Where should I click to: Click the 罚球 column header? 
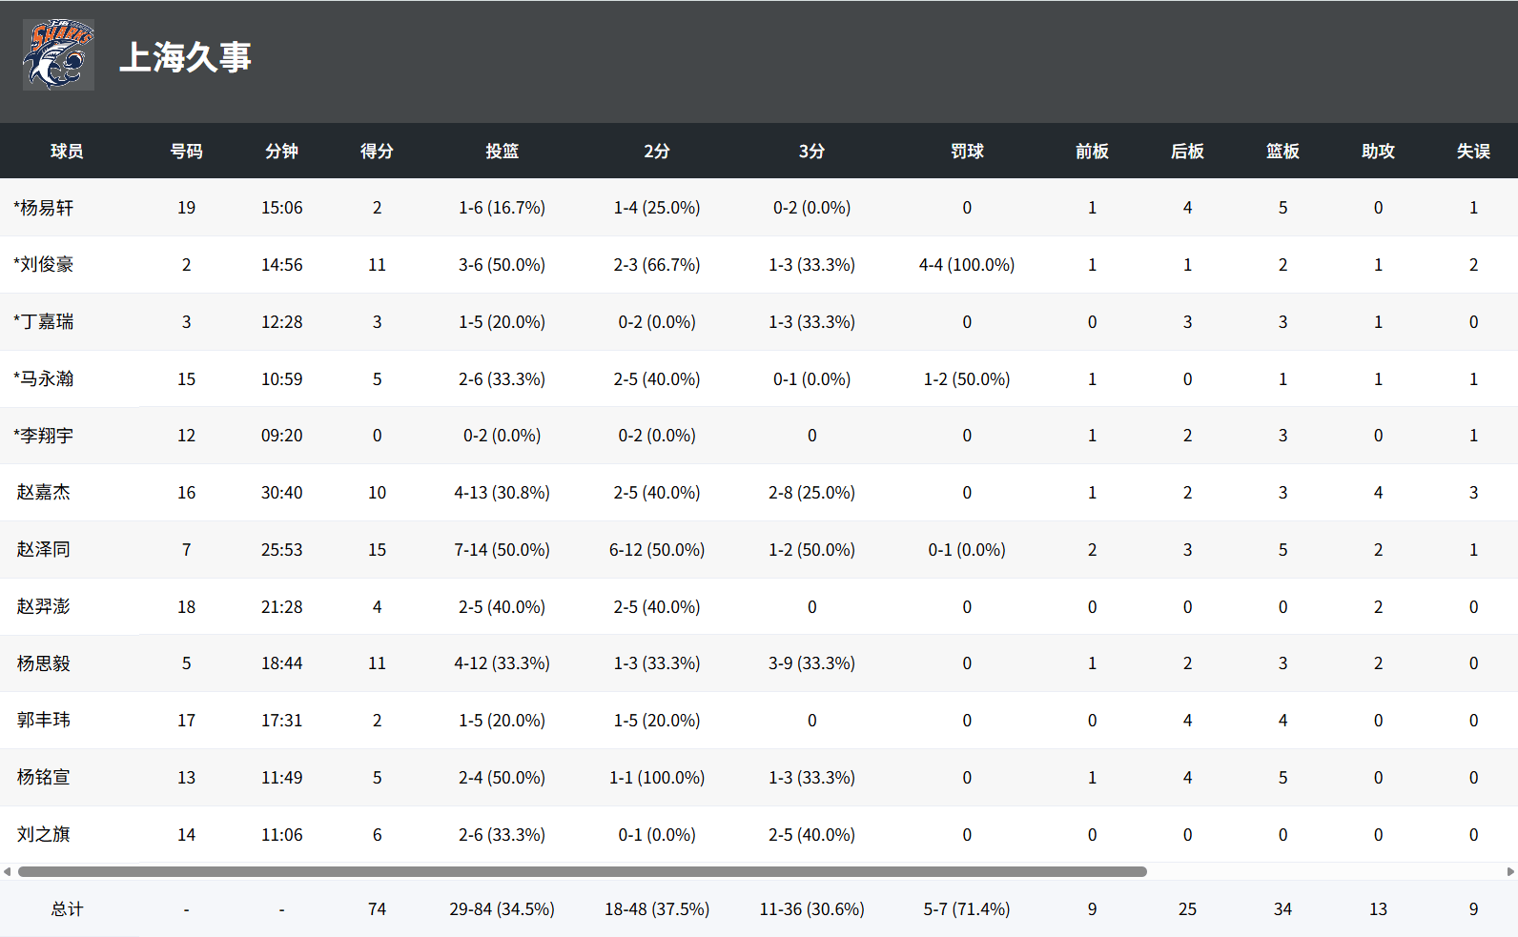(967, 152)
